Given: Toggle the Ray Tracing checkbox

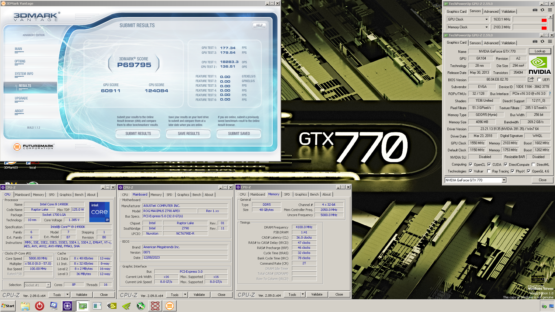Looking at the screenshot, I should click(489, 171).
